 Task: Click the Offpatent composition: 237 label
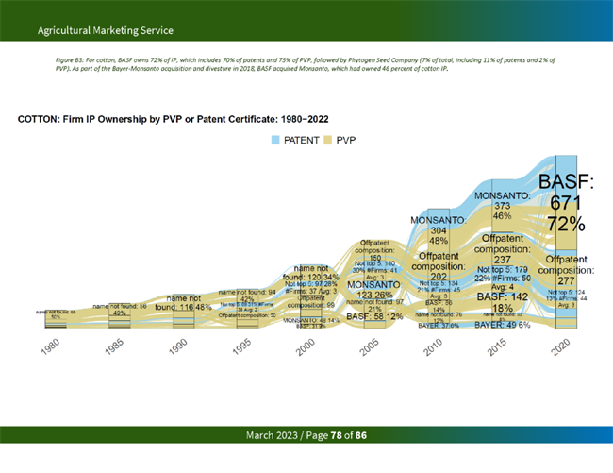point(502,249)
